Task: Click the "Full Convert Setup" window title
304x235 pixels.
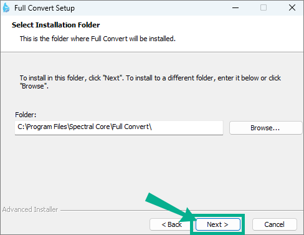Action: coord(44,8)
